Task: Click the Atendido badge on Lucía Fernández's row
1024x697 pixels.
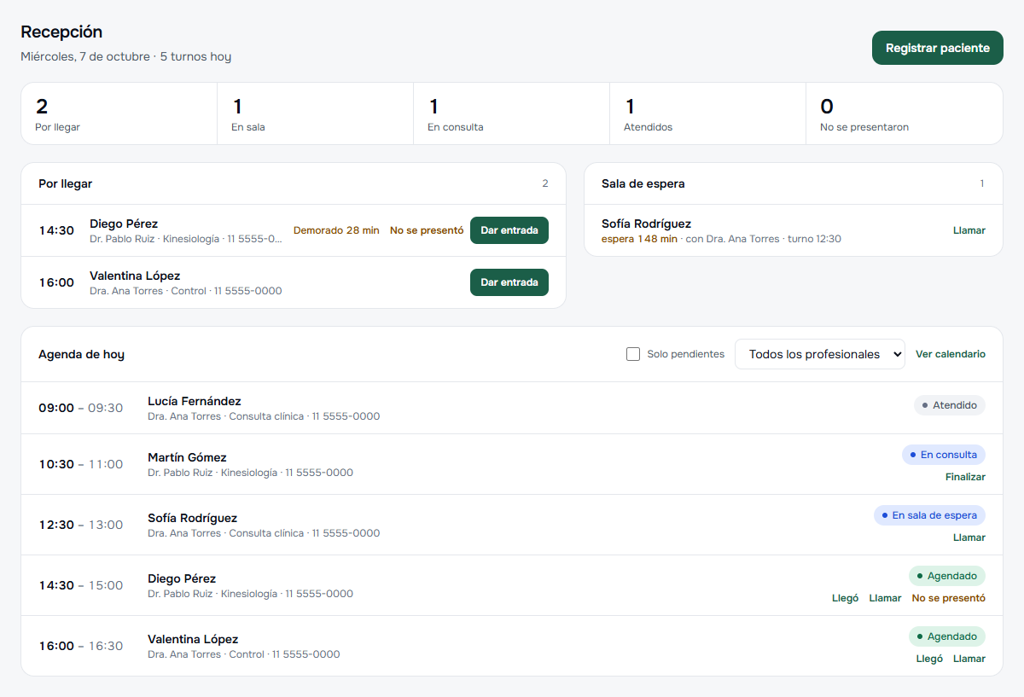Action: point(950,405)
